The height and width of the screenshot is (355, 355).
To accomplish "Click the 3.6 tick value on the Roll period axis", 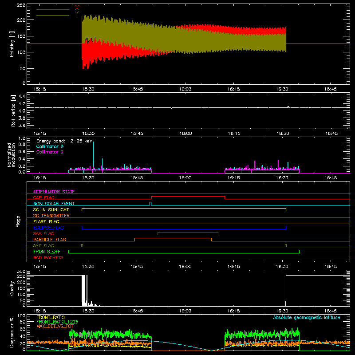I will pyautogui.click(x=22, y=125).
